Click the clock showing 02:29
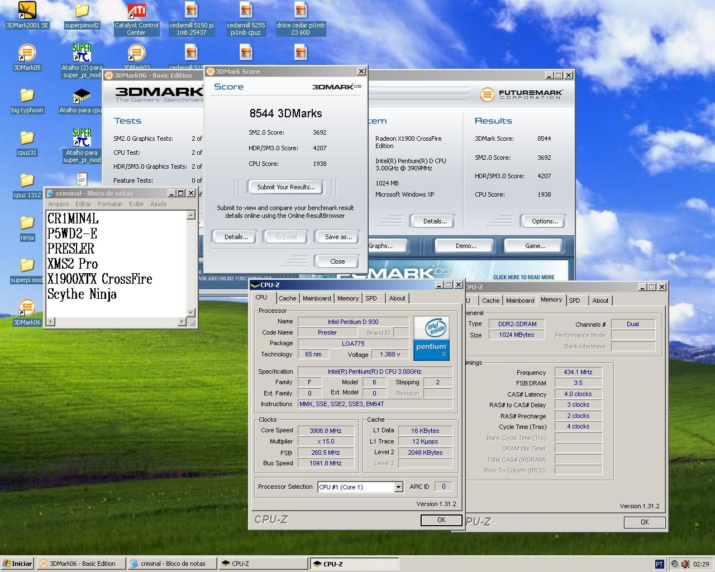The width and height of the screenshot is (715, 572). coord(700,564)
